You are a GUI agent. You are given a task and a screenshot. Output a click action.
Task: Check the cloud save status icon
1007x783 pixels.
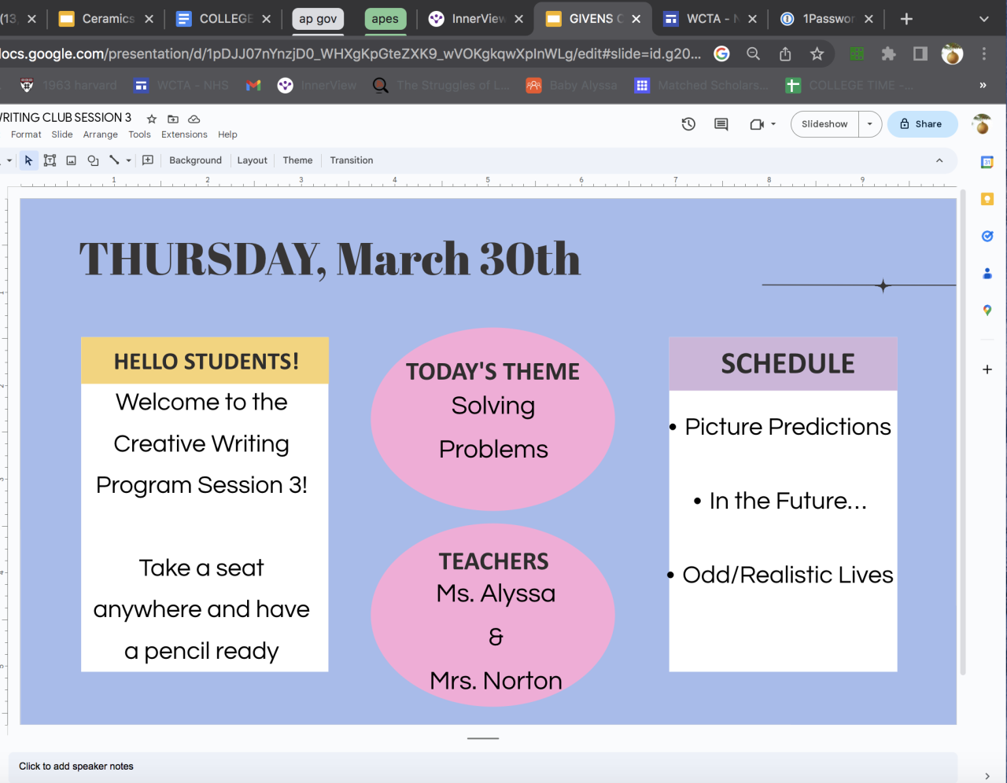(x=194, y=119)
